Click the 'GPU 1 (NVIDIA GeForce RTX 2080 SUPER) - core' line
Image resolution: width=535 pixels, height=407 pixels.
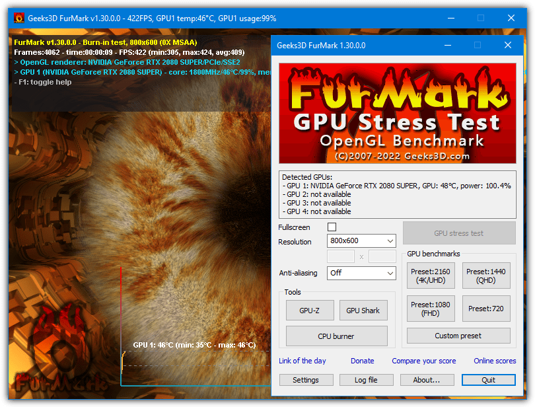[x=143, y=72]
